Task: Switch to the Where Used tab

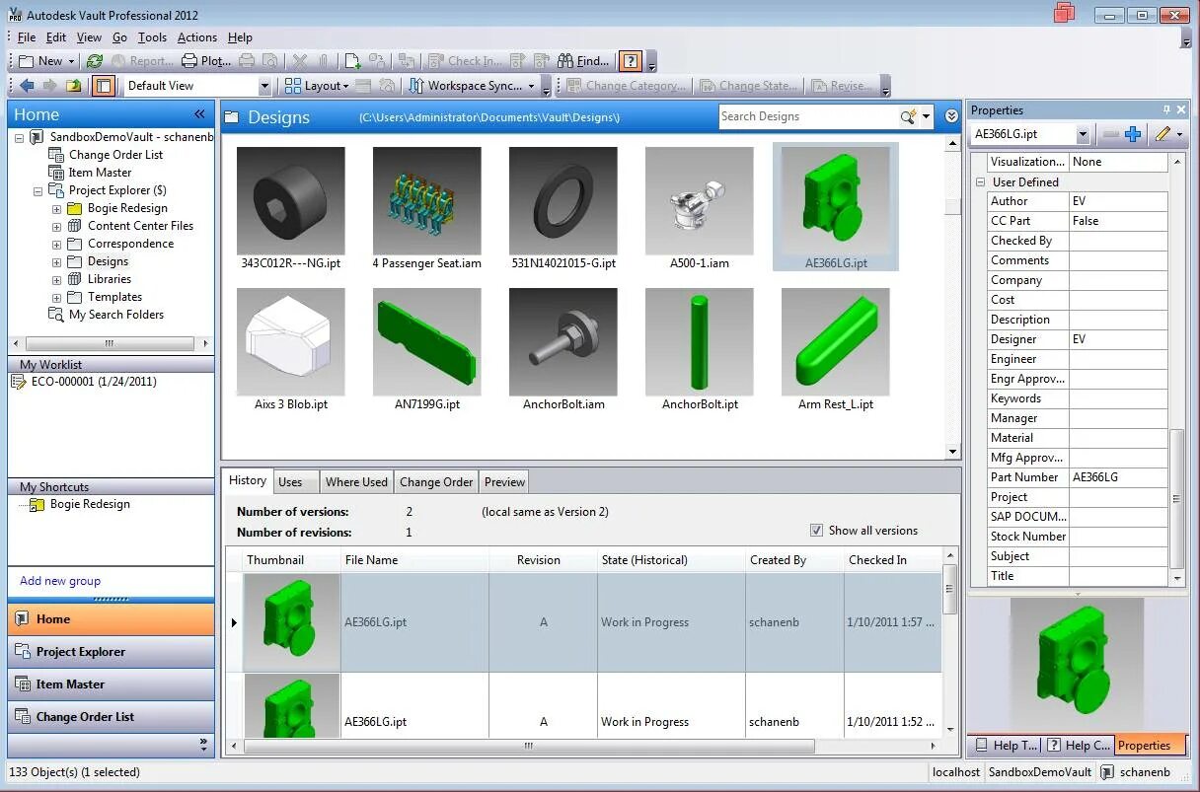Action: 356,482
